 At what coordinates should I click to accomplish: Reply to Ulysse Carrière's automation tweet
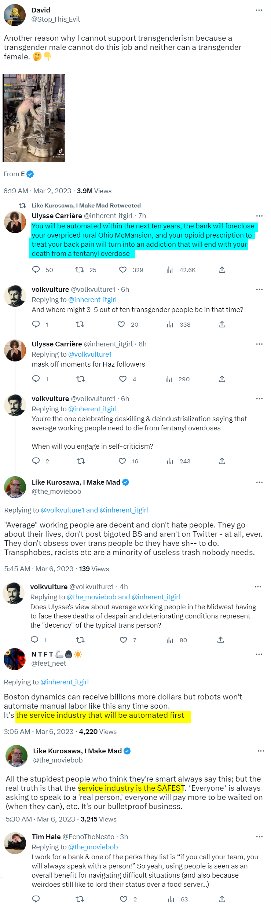[36, 269]
